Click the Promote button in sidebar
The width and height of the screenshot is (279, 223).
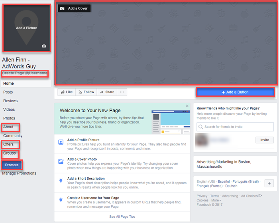pos(12,165)
